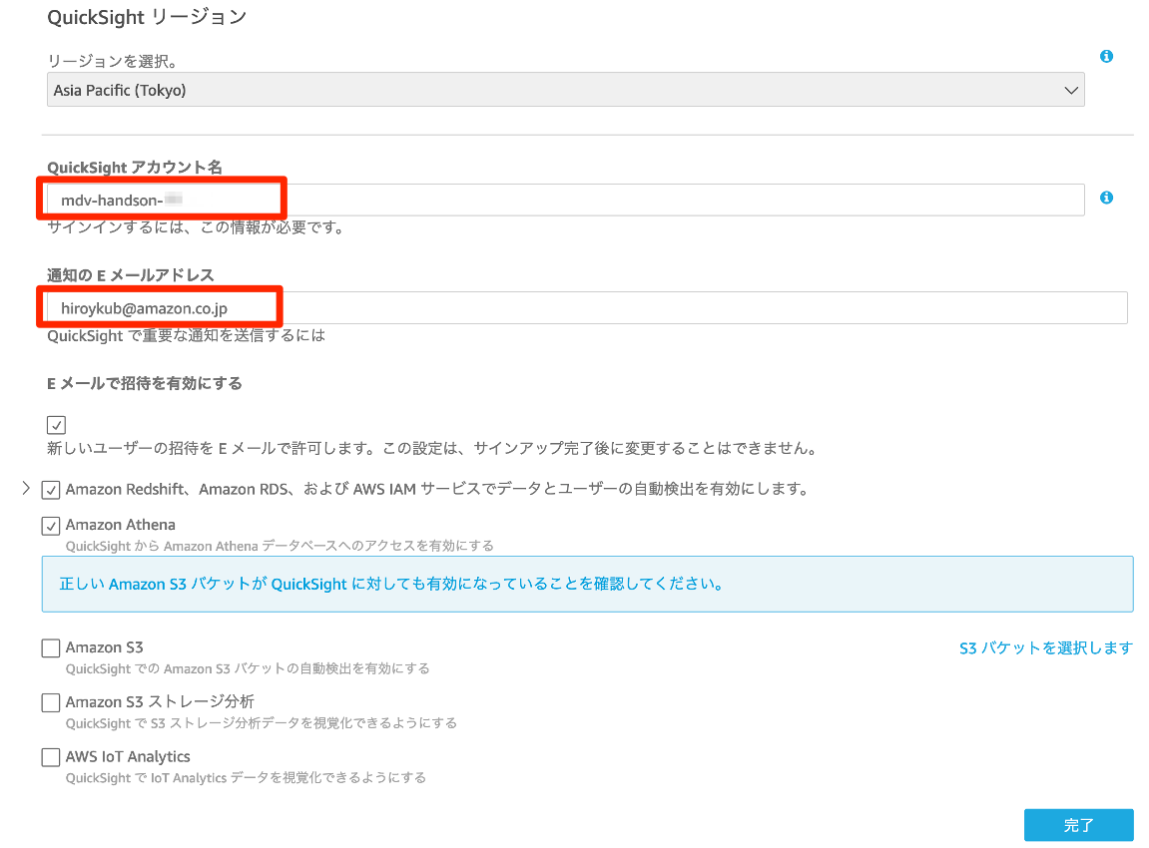Click info icon beside region selector
The height and width of the screenshot is (848, 1149).
(1106, 57)
